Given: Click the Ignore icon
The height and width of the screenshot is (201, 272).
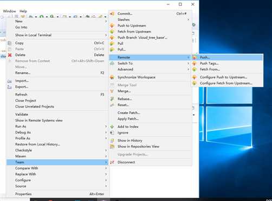Looking at the screenshot, I should (112, 133).
